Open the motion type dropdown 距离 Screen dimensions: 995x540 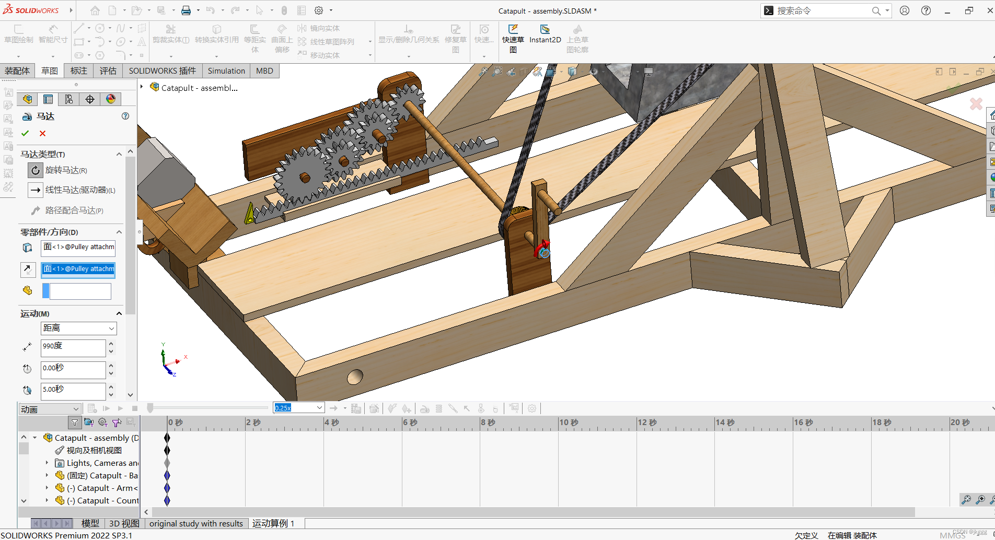point(78,328)
